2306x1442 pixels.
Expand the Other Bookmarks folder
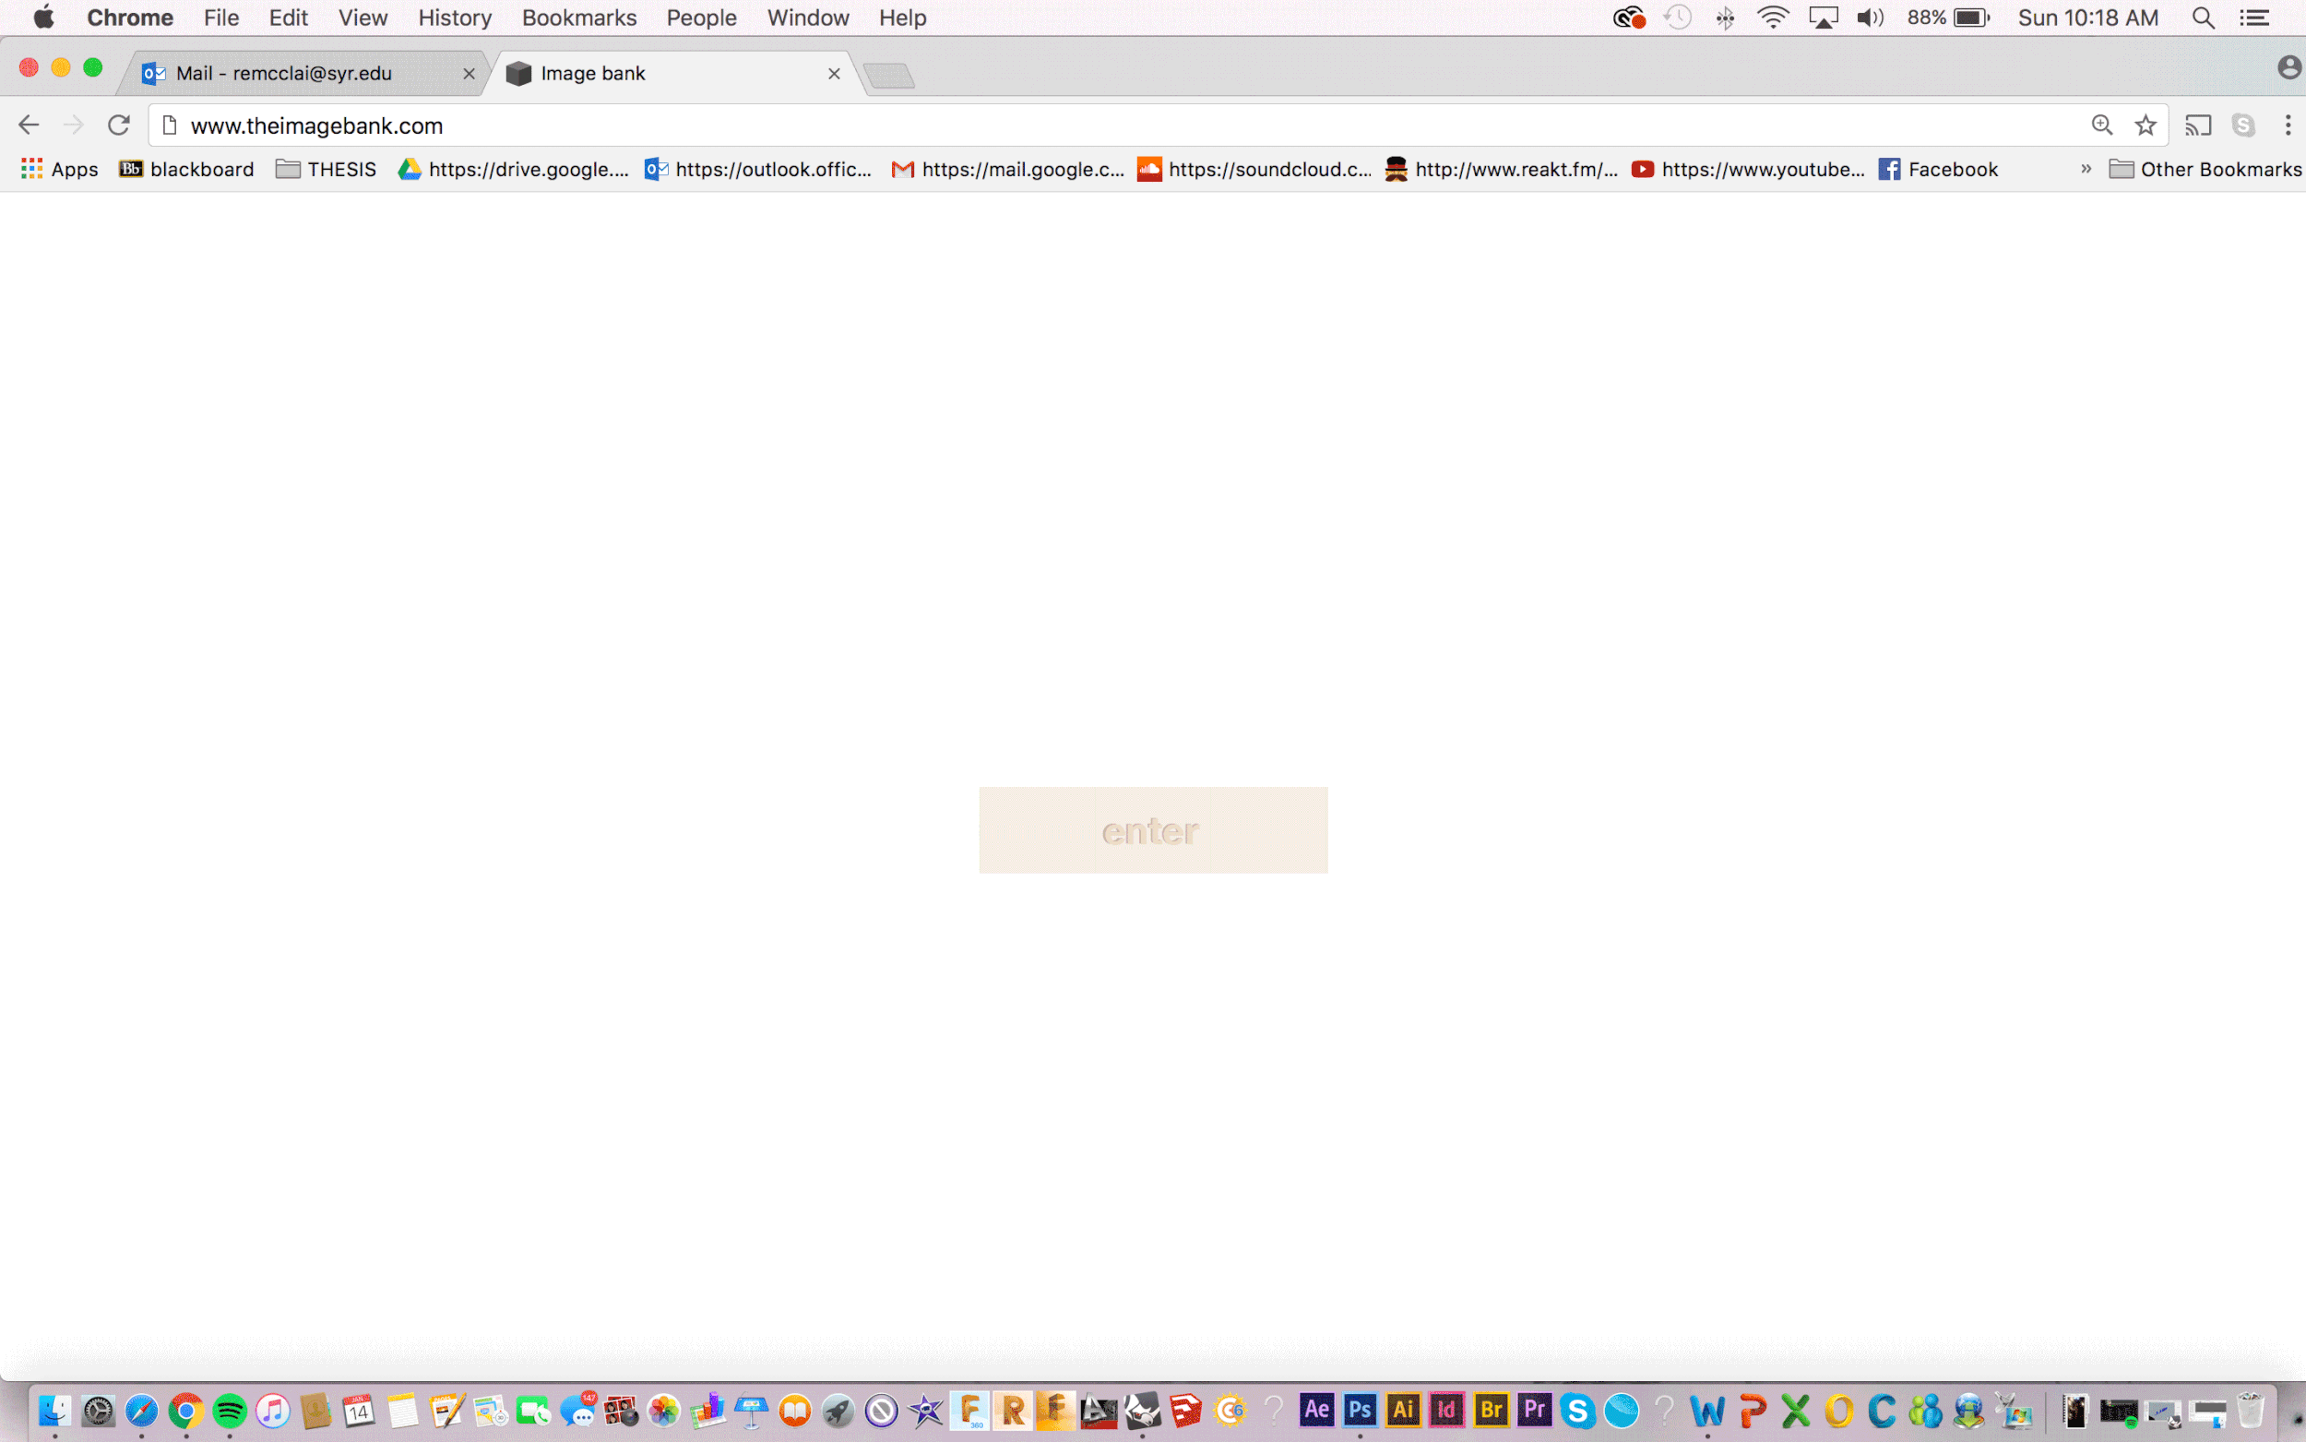click(2205, 169)
